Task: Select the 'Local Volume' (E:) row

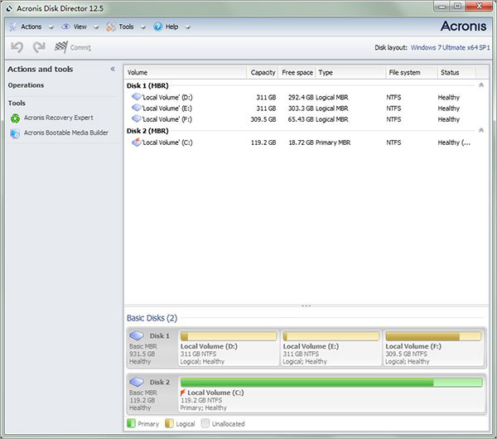Action: coord(306,108)
